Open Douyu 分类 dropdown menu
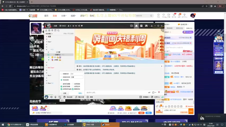This screenshot has width=226, height=127. click(64, 16)
